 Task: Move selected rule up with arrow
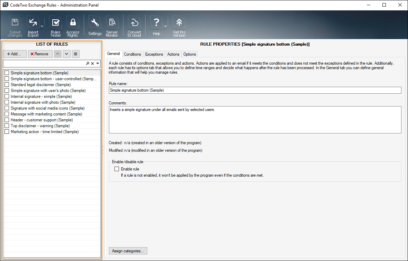click(57, 54)
